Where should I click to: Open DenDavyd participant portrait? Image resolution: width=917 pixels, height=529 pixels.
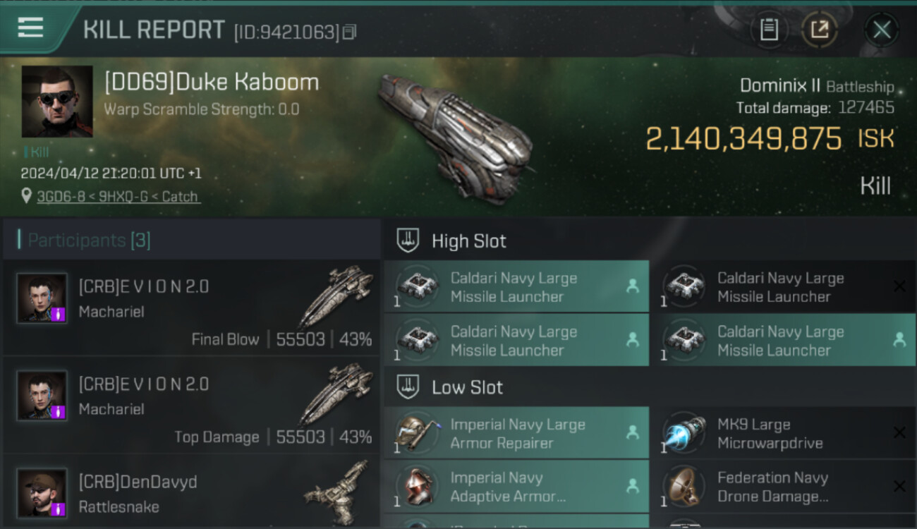(42, 493)
